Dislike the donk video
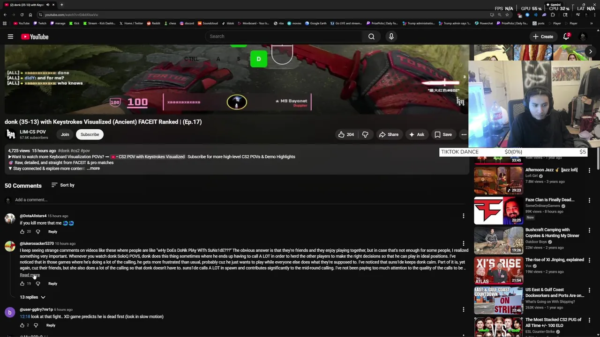The image size is (600, 337). coord(365,135)
